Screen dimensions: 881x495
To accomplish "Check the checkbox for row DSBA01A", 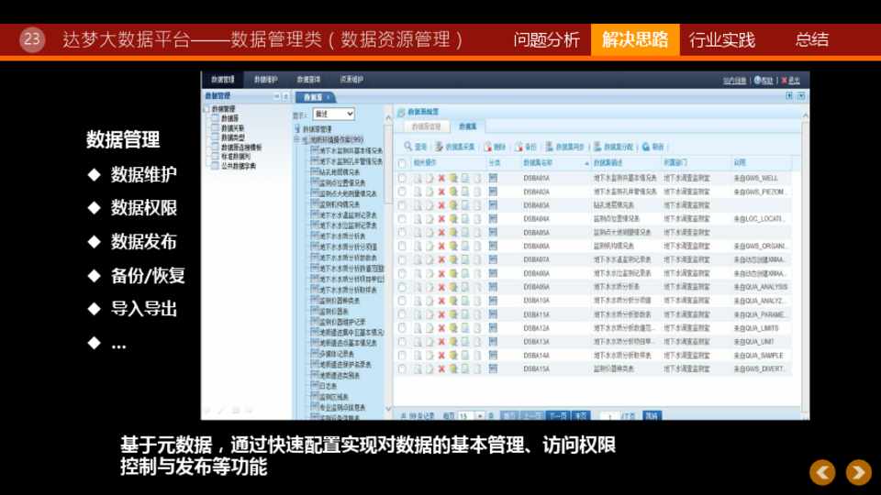I will tap(402, 178).
